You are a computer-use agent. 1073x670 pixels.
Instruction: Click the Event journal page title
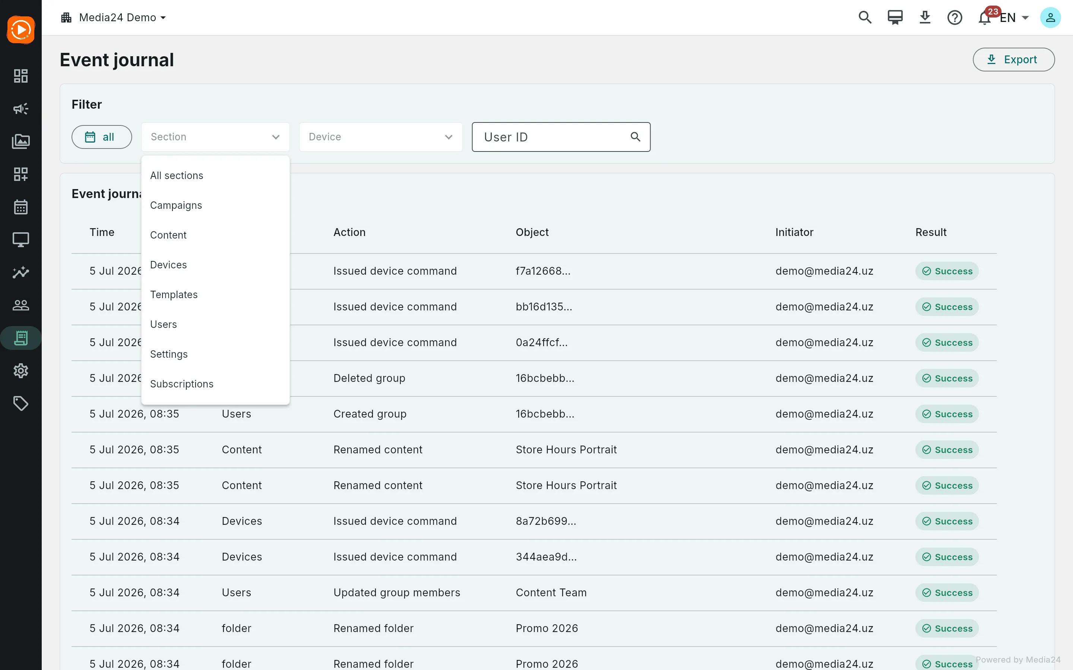tap(117, 60)
